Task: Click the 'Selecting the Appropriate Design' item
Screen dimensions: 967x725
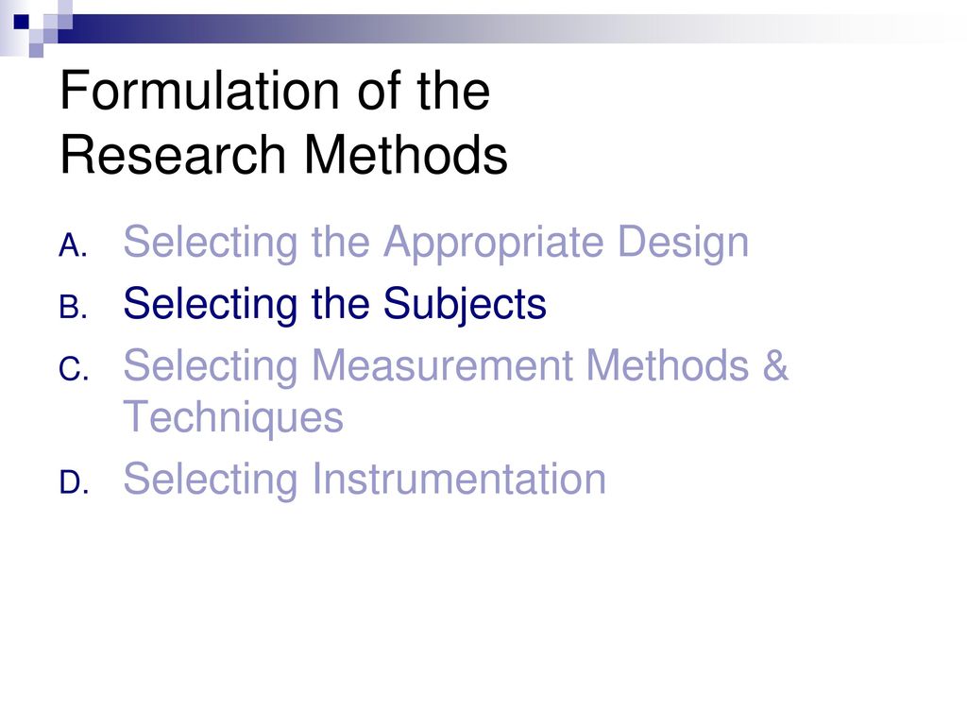Action: pos(436,244)
